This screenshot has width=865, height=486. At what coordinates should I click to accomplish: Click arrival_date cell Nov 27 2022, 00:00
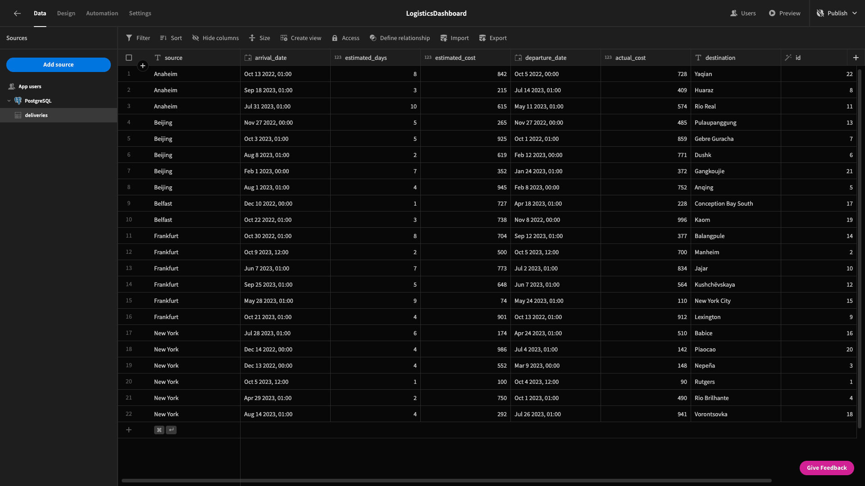pos(285,122)
